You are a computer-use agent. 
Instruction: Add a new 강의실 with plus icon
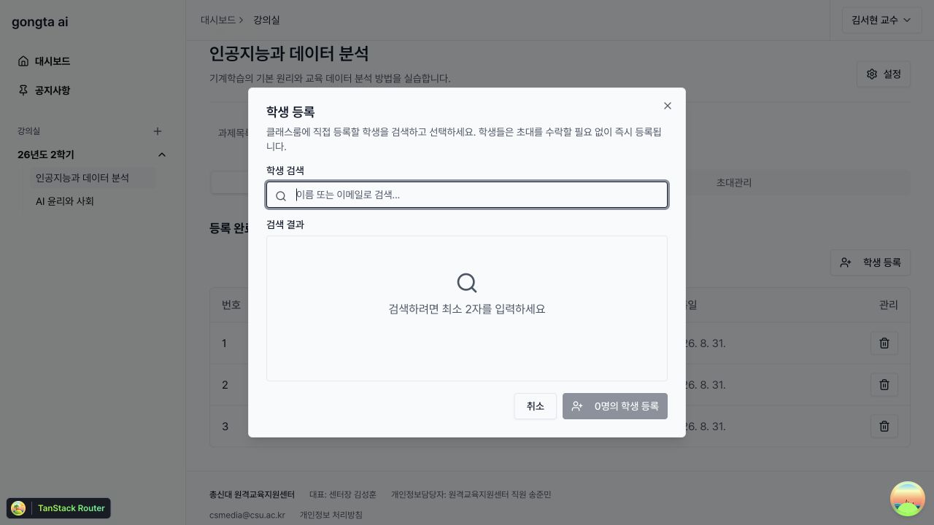click(157, 131)
